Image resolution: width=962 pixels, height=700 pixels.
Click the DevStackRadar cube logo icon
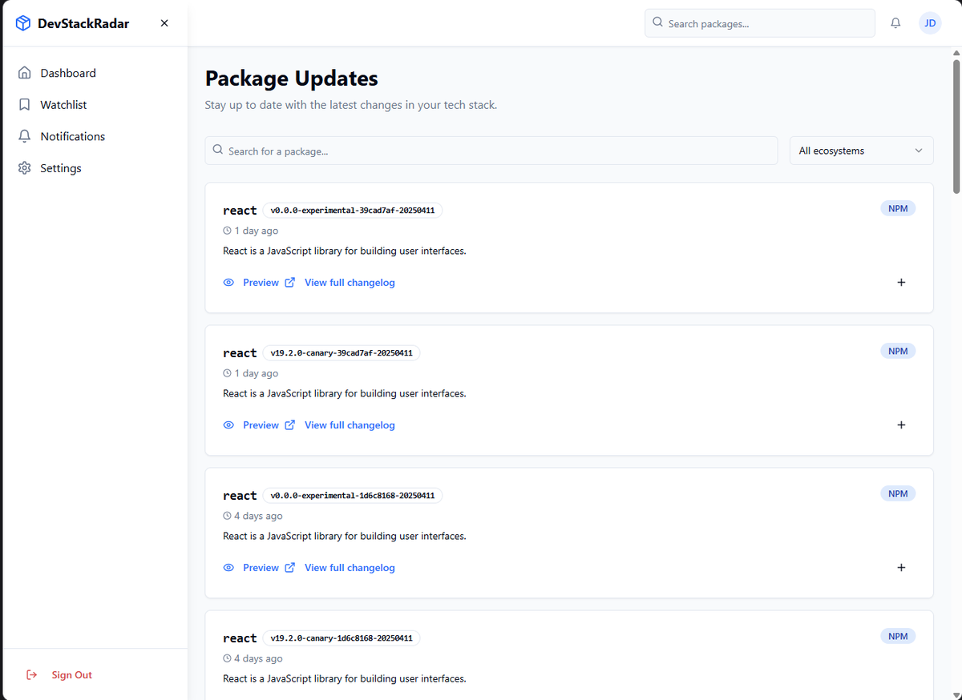[x=23, y=23]
